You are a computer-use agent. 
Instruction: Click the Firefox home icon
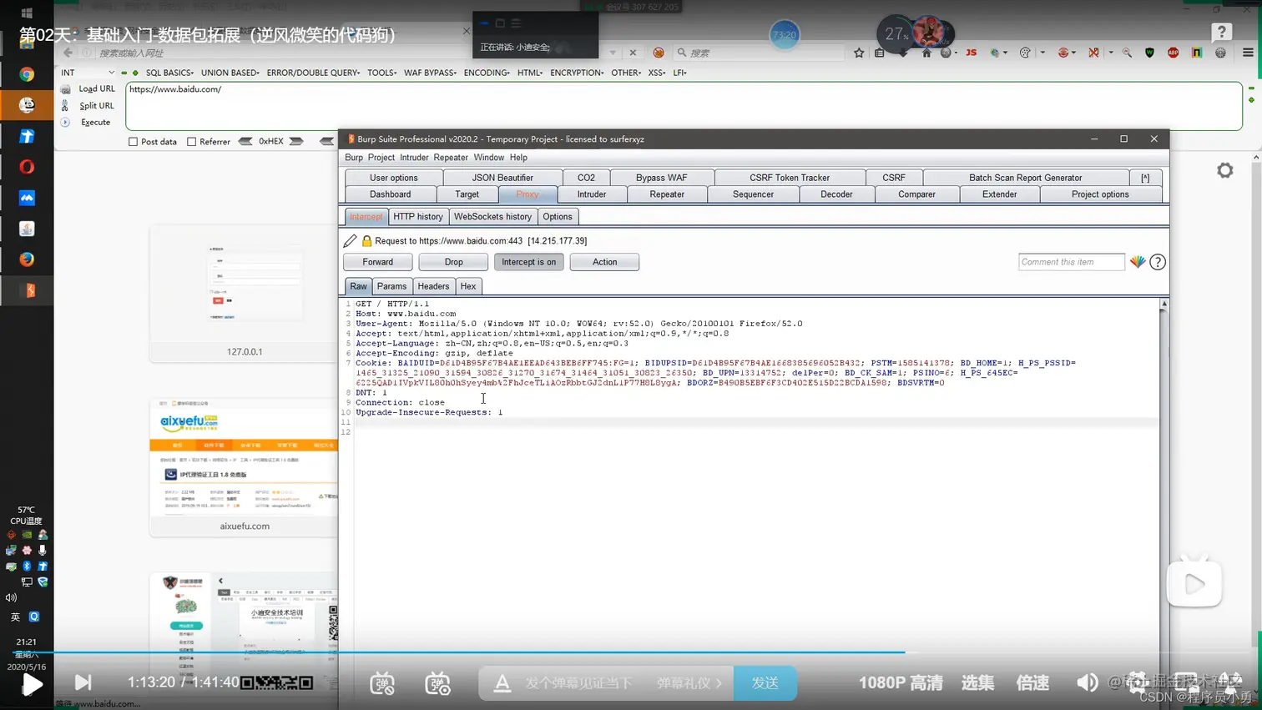point(926,53)
